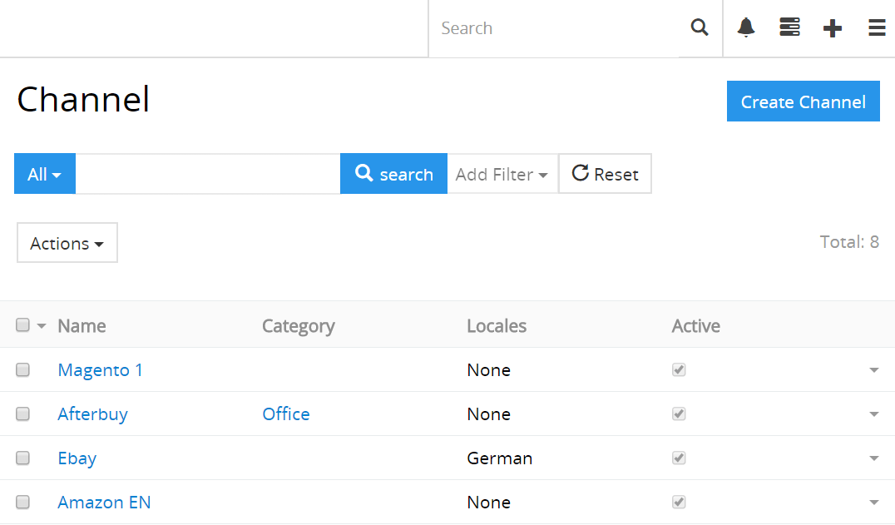Image resolution: width=895 pixels, height=525 pixels.
Task: Open the Amazon EN channel link
Action: (104, 503)
